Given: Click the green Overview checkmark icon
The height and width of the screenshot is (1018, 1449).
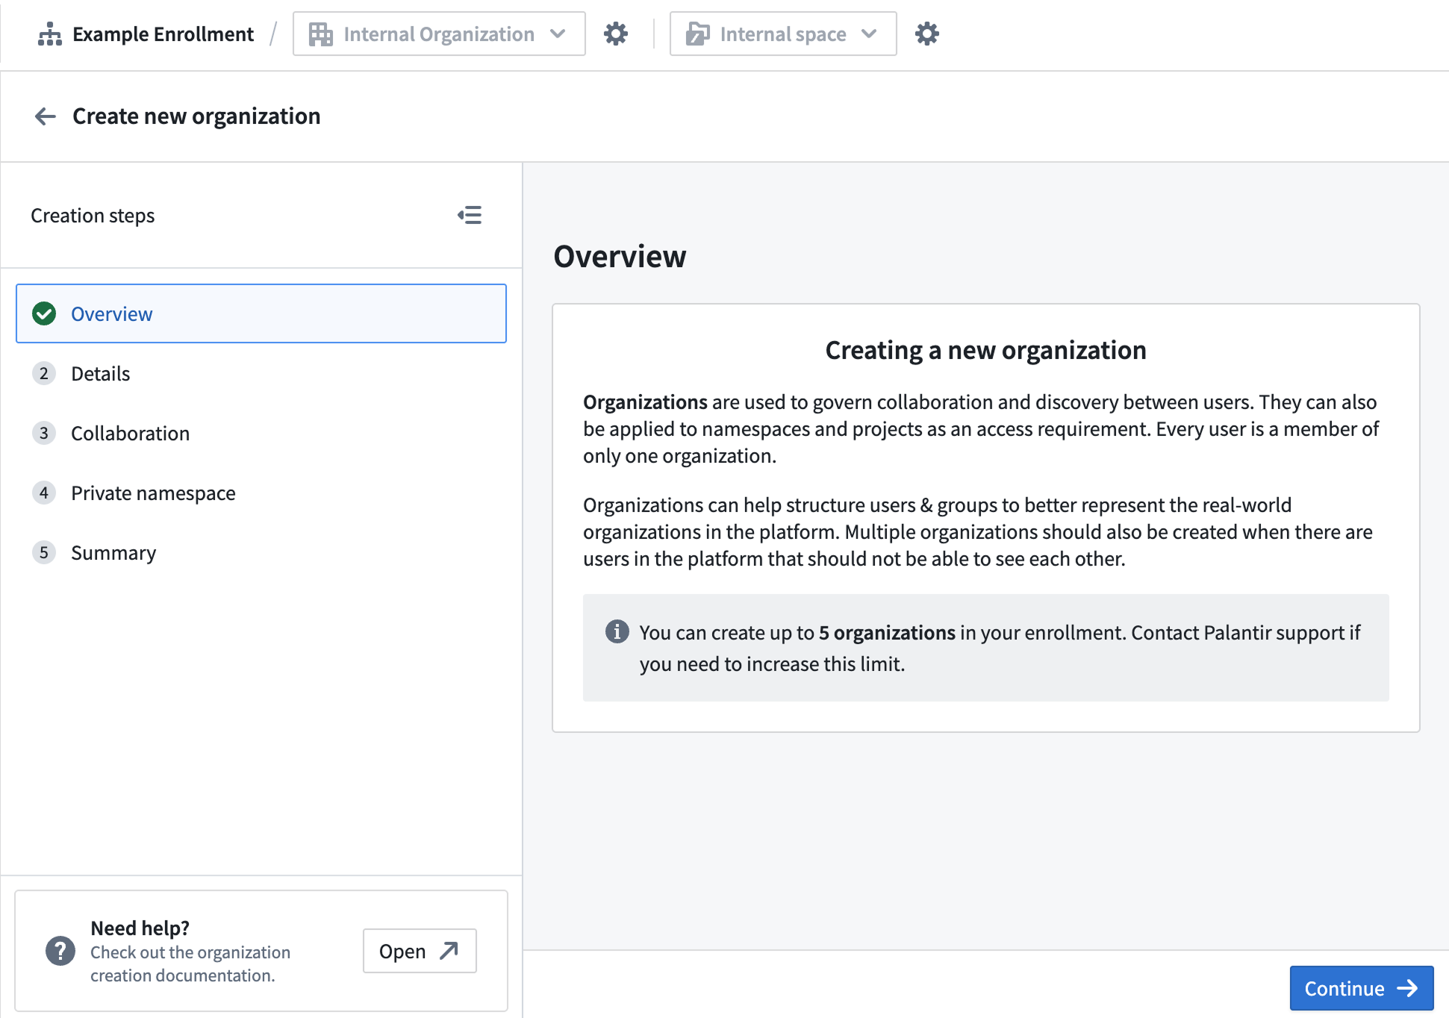Looking at the screenshot, I should [44, 313].
